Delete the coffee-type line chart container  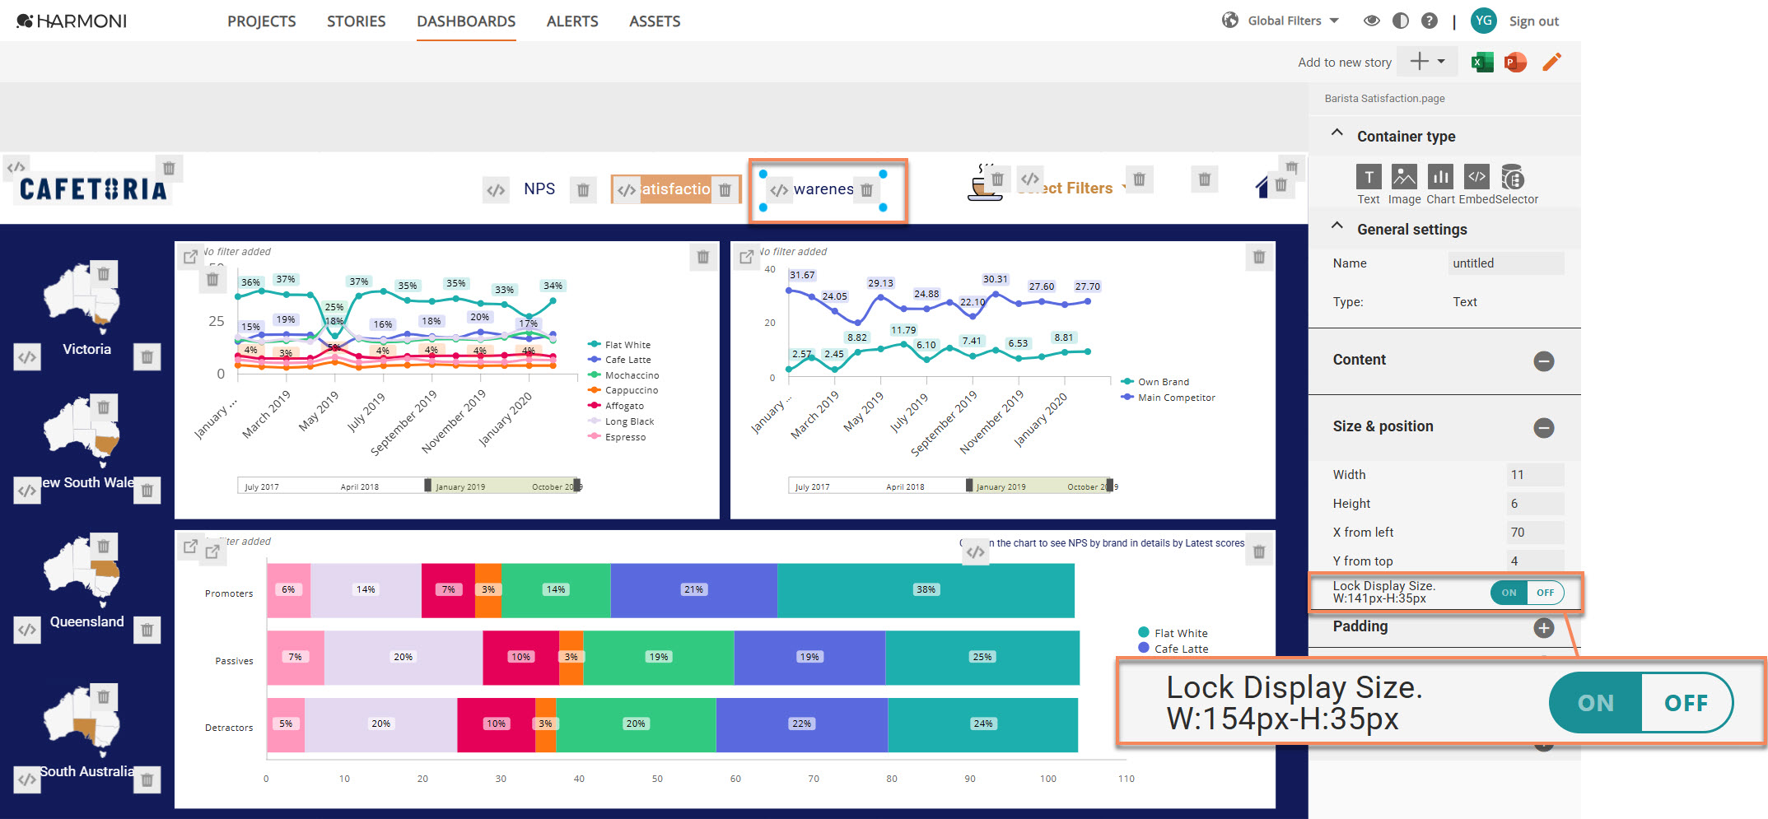tap(703, 257)
